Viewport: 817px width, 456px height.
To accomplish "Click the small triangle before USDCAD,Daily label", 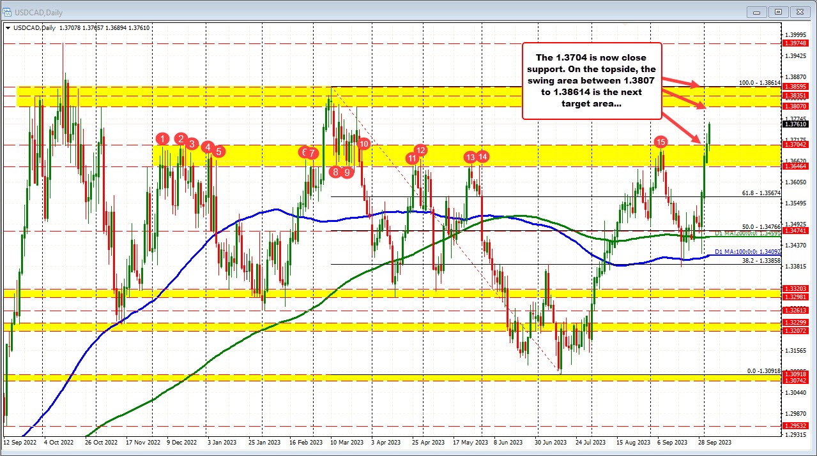I will tap(7, 28).
